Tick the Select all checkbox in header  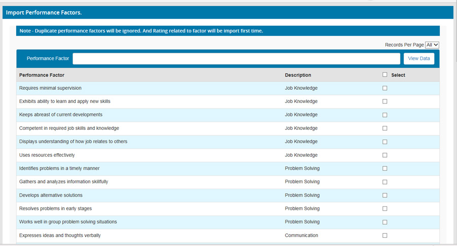(385, 75)
